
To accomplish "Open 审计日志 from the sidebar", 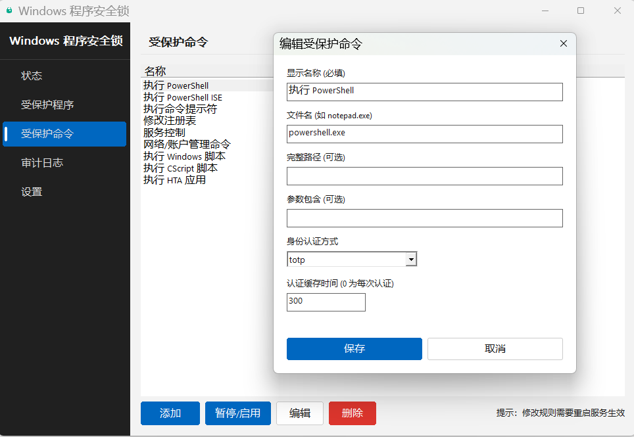I will [x=42, y=163].
